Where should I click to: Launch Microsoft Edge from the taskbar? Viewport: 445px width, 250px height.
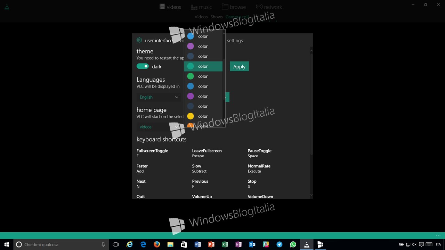click(143, 244)
